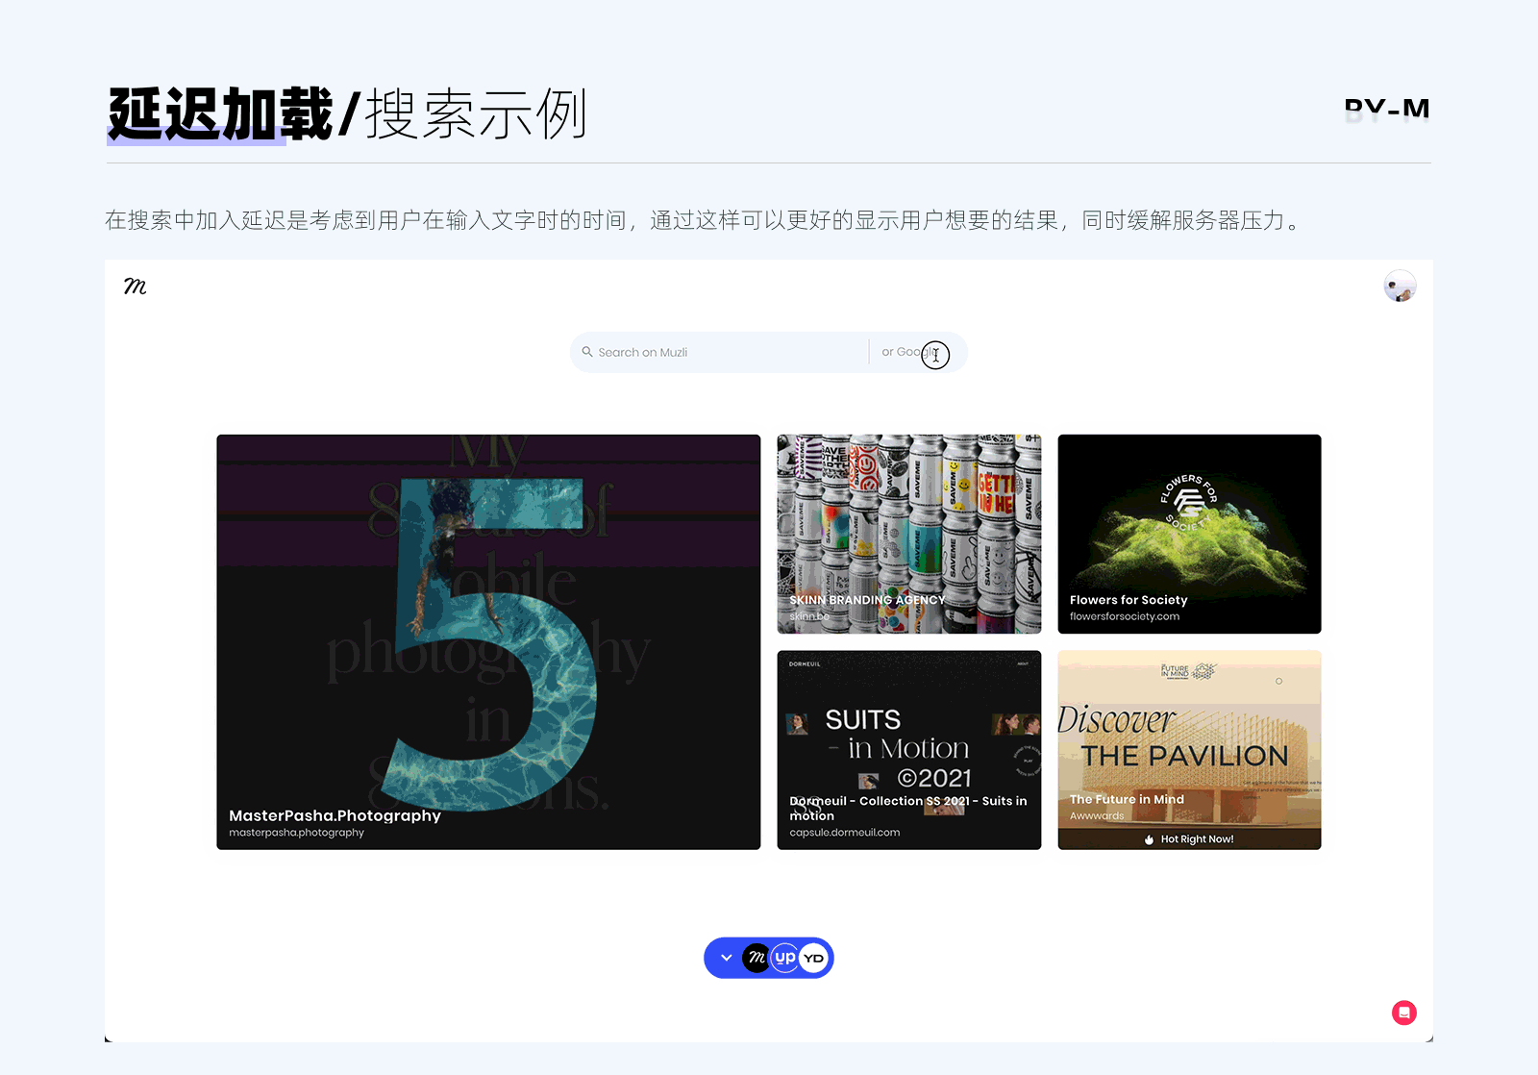Image resolution: width=1538 pixels, height=1075 pixels.
Task: Select the 'up' icon in the blue pill
Action: 785,958
